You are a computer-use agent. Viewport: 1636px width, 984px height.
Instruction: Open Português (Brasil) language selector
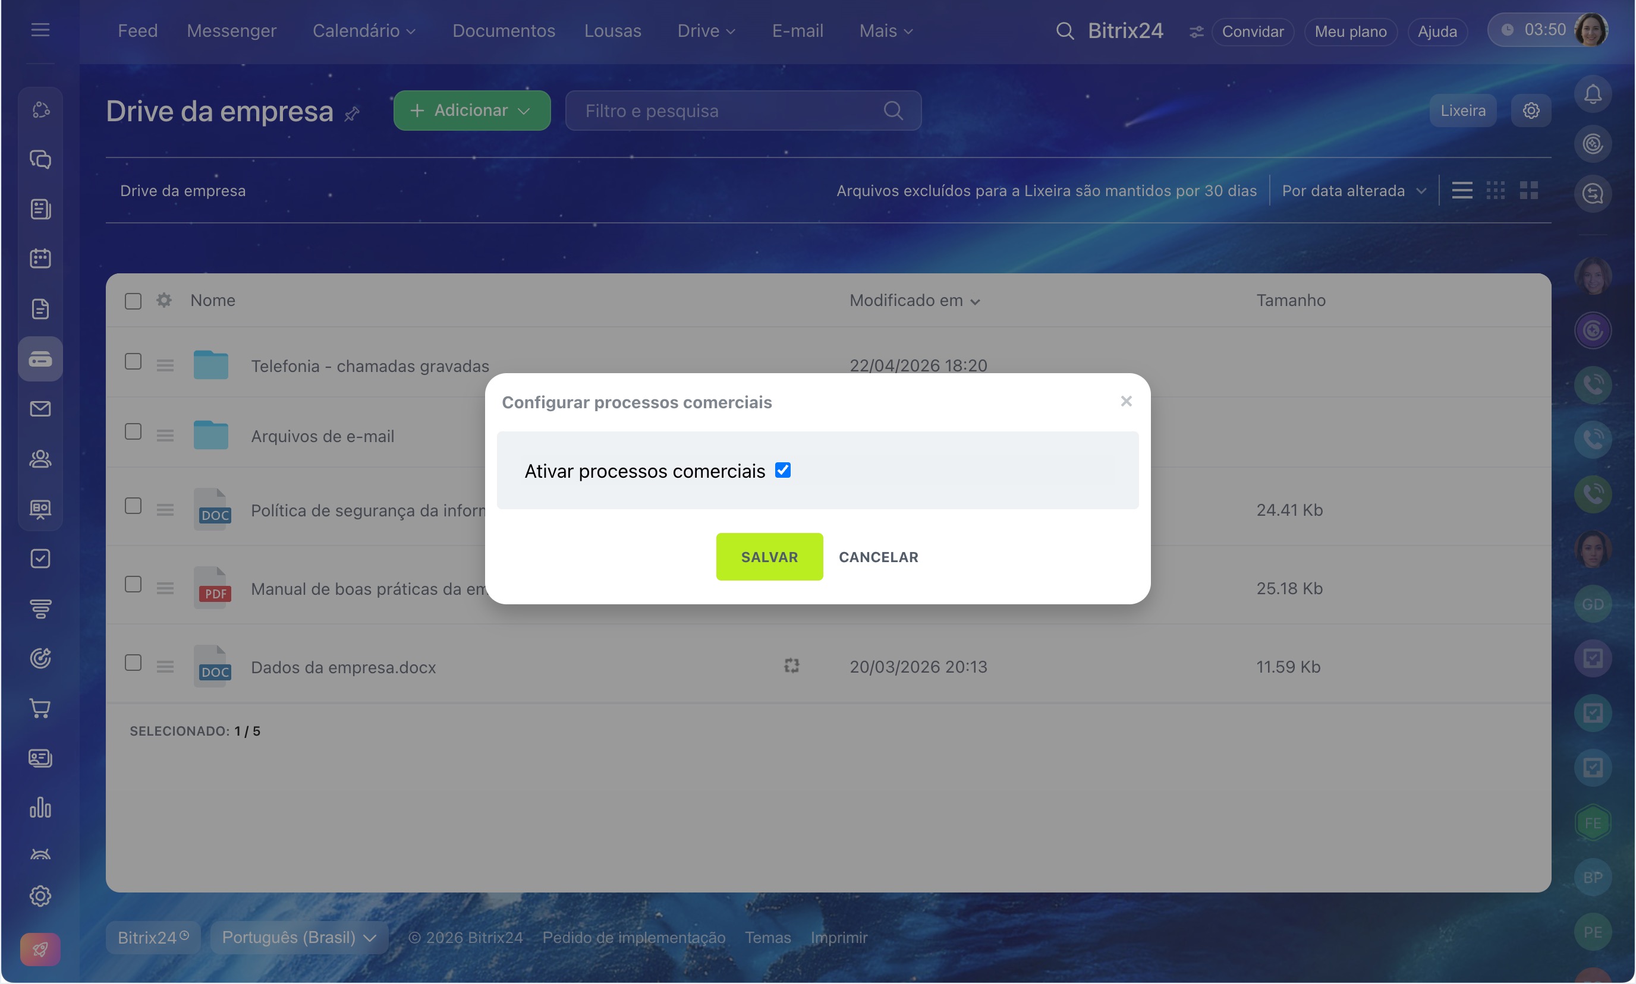(x=298, y=937)
